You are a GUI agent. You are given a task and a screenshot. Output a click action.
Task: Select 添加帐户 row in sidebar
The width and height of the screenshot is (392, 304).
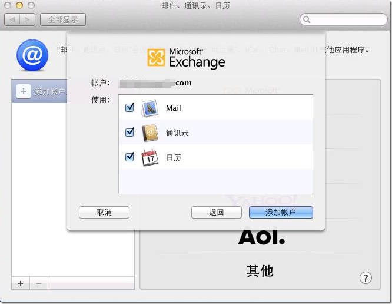coord(39,91)
